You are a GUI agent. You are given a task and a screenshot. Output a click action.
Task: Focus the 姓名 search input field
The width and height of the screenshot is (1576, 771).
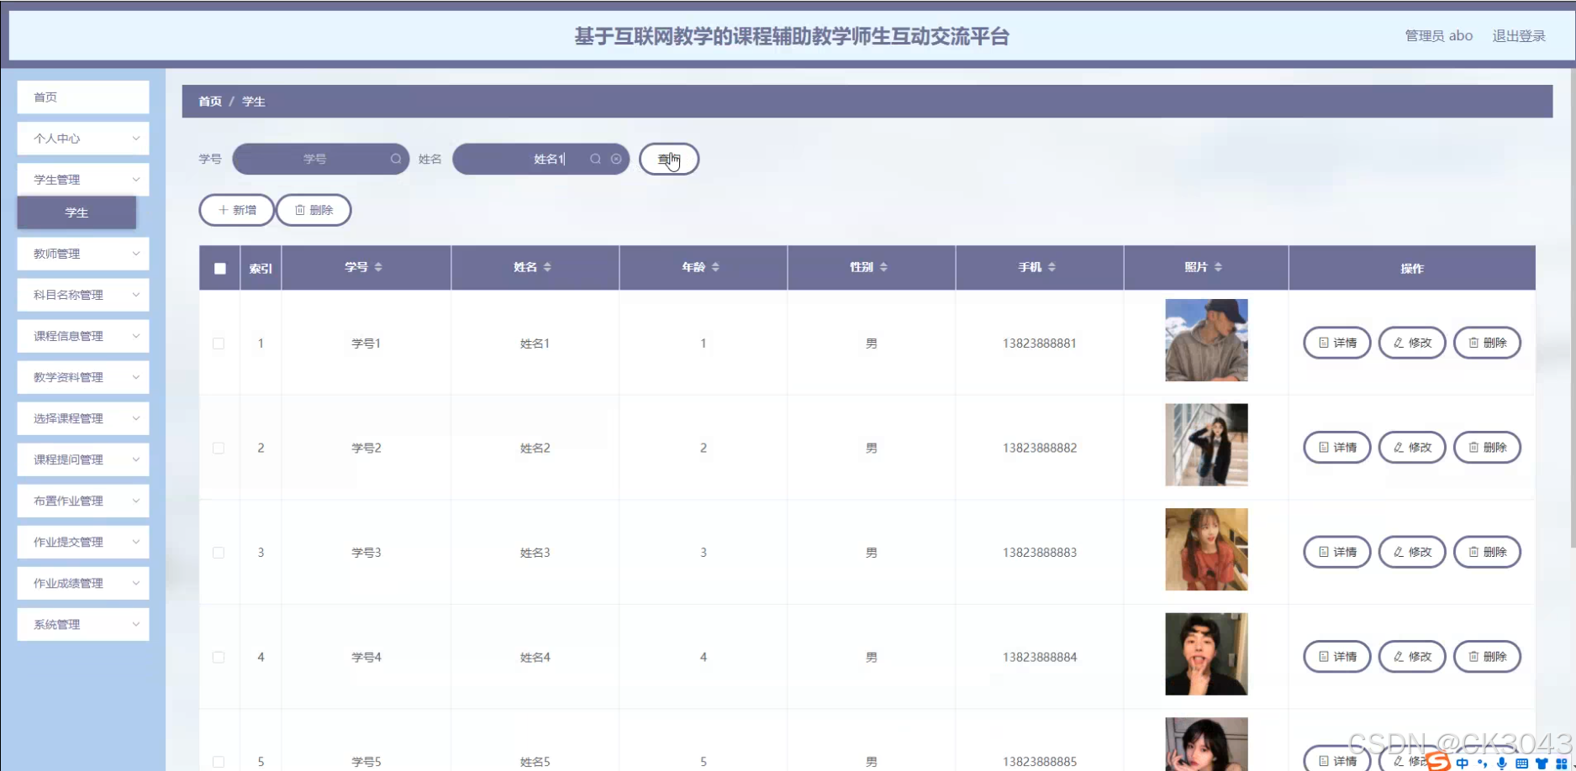541,159
